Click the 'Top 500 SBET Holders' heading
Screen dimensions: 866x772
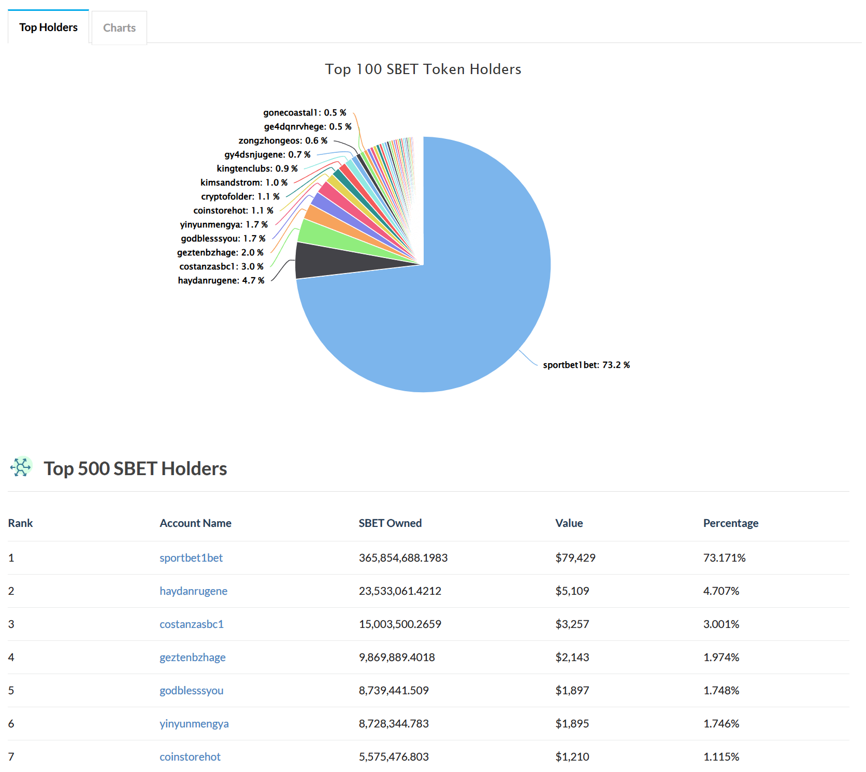pos(135,468)
